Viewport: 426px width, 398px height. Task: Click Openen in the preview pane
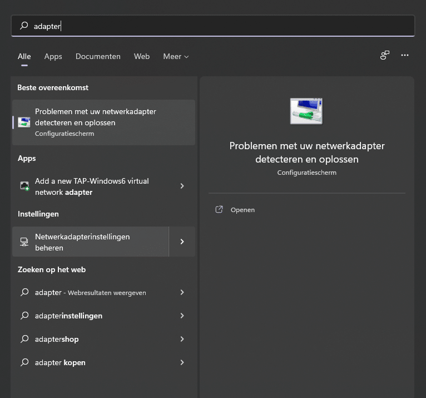[x=242, y=210]
